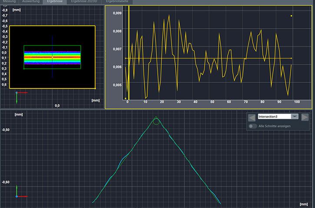Click the center point marker in the height map
The height and width of the screenshot is (208, 315).
point(52,57)
